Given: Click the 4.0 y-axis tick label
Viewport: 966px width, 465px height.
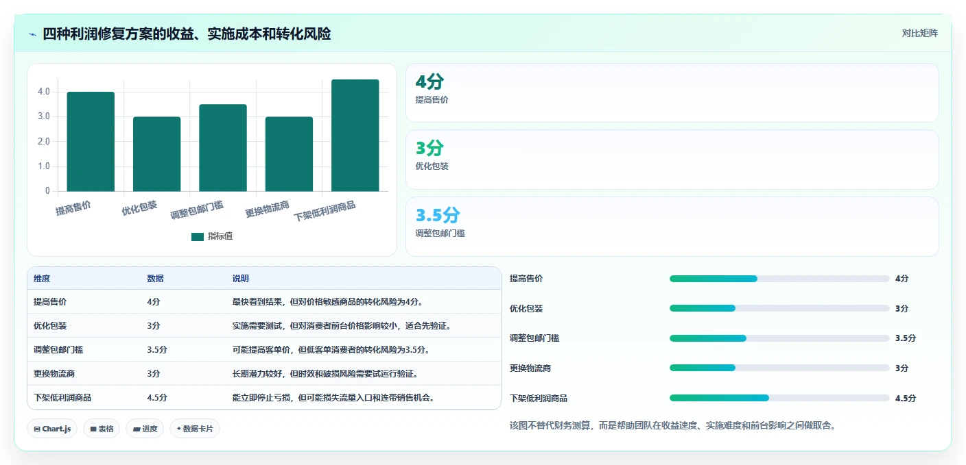Looking at the screenshot, I should point(44,92).
